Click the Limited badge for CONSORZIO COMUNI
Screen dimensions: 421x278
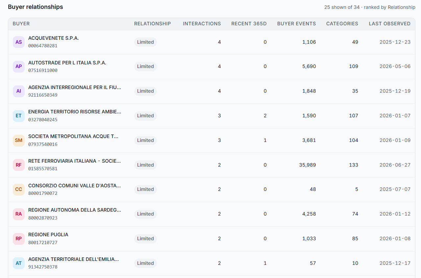point(145,189)
